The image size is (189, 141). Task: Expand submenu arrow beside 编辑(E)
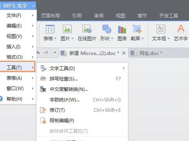[33, 26]
